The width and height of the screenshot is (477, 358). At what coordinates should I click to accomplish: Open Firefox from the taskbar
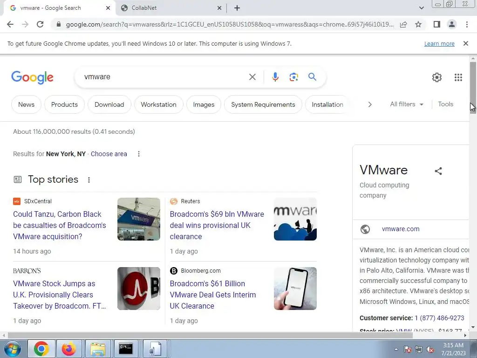pos(69,349)
